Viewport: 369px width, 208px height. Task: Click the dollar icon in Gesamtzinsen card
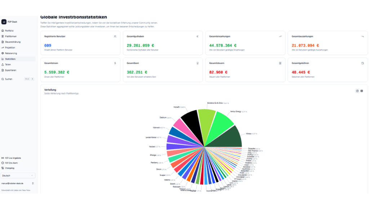pos(115,63)
